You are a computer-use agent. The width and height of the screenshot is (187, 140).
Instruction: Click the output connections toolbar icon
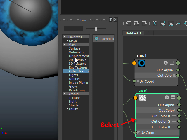[x=144, y=23]
